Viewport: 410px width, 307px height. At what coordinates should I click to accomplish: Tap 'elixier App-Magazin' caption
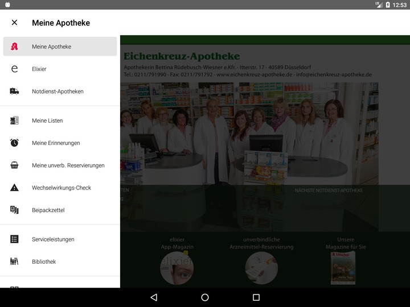click(x=177, y=243)
